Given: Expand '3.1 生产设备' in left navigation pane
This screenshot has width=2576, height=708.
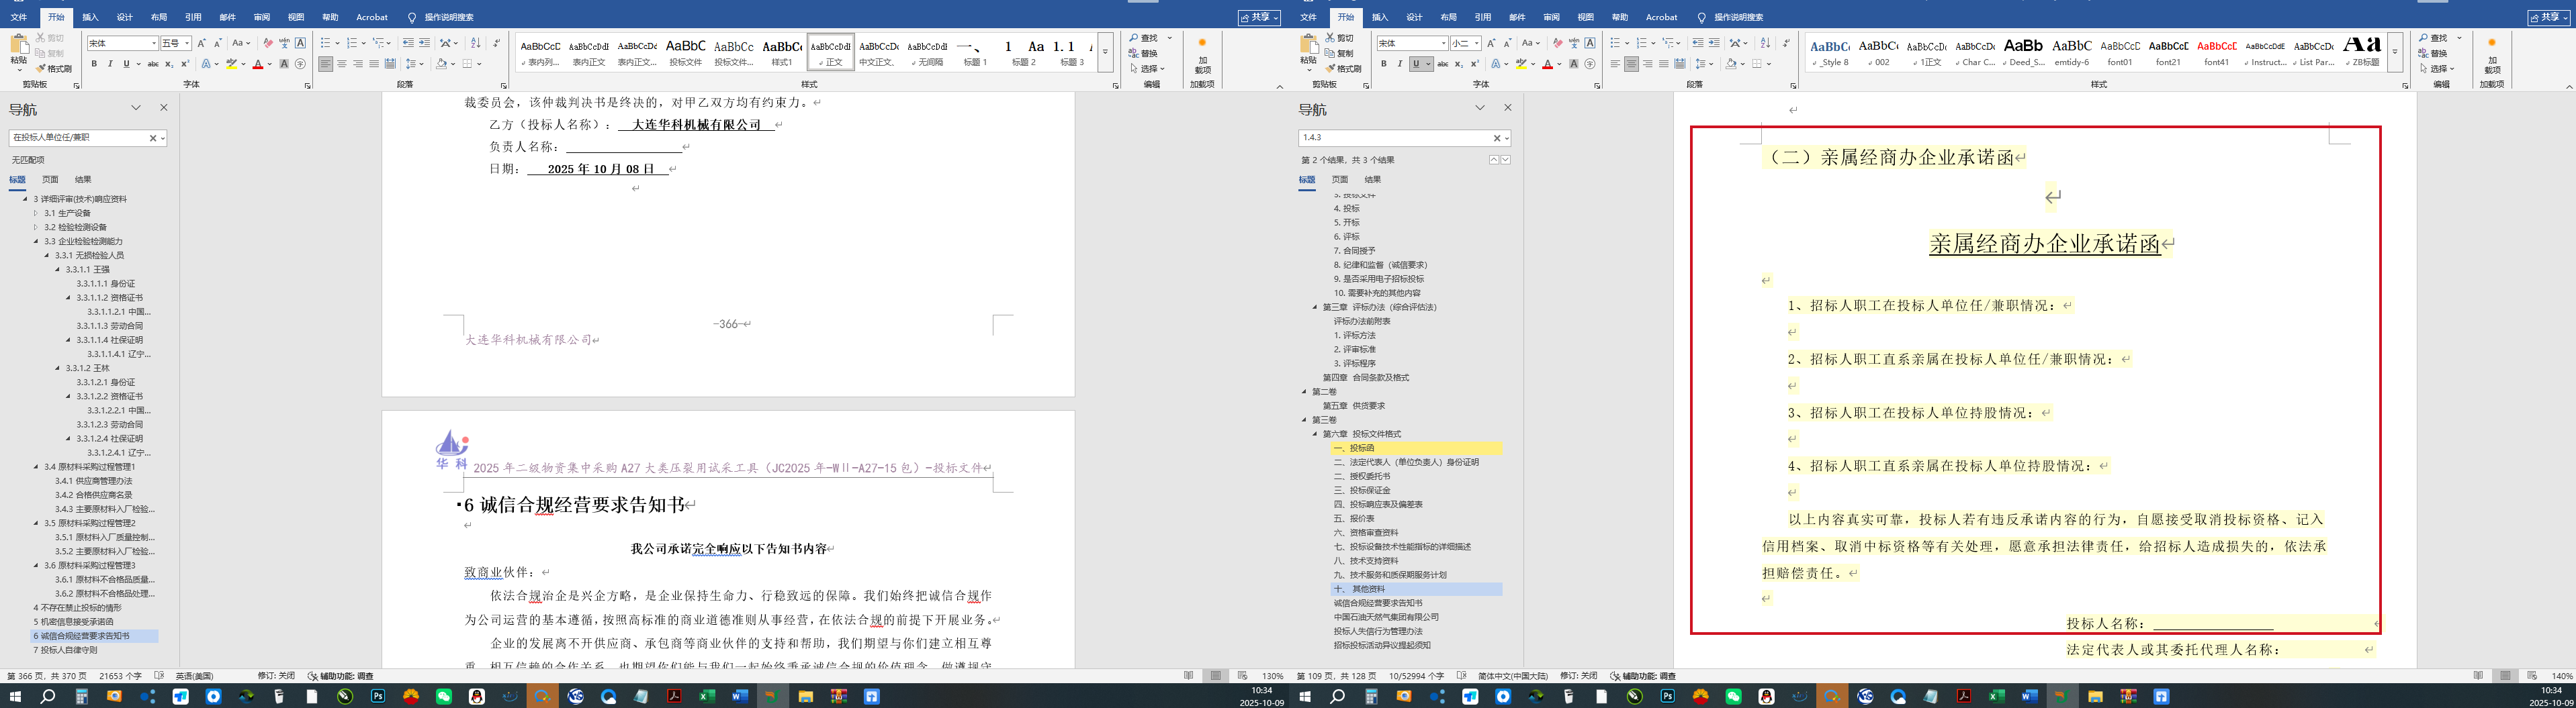Looking at the screenshot, I should coord(35,213).
